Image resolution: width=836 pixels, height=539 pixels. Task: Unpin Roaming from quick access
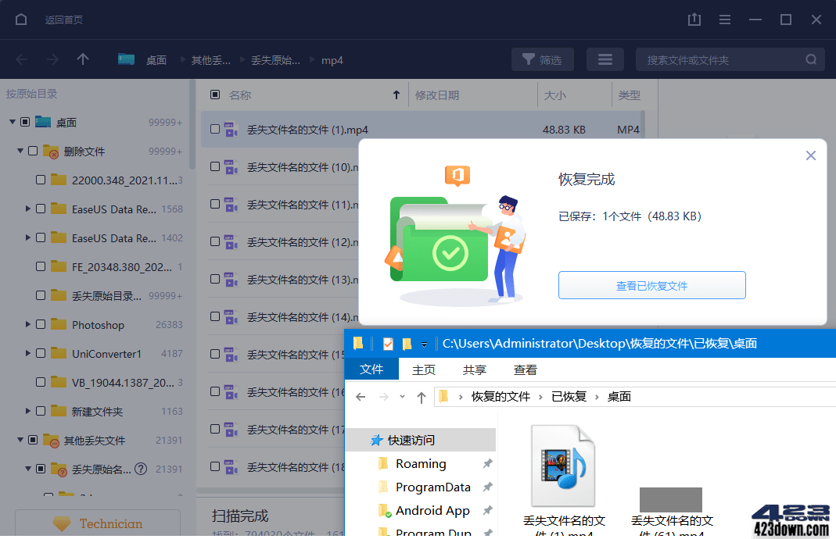pos(486,463)
